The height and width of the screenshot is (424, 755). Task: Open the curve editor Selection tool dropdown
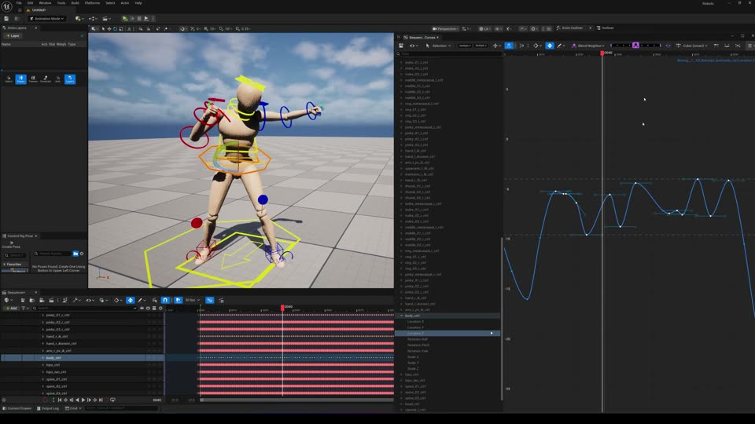[x=438, y=46]
